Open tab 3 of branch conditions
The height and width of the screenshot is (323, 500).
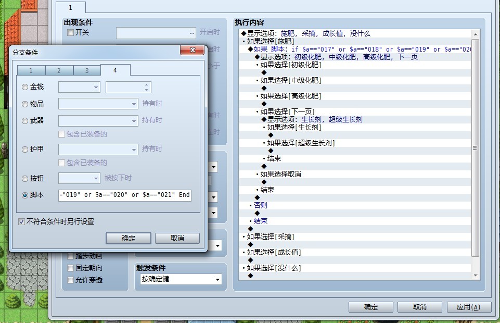click(87, 71)
